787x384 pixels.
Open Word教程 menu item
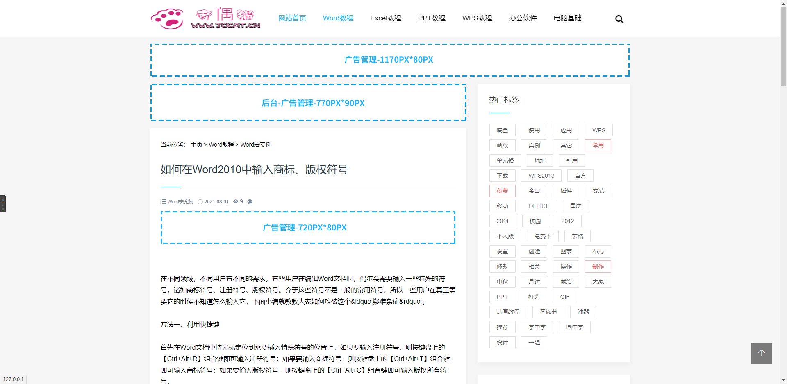[338, 18]
